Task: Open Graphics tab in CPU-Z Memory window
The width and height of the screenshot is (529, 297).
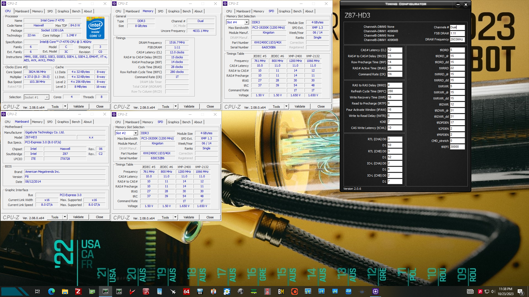Action: point(174,11)
